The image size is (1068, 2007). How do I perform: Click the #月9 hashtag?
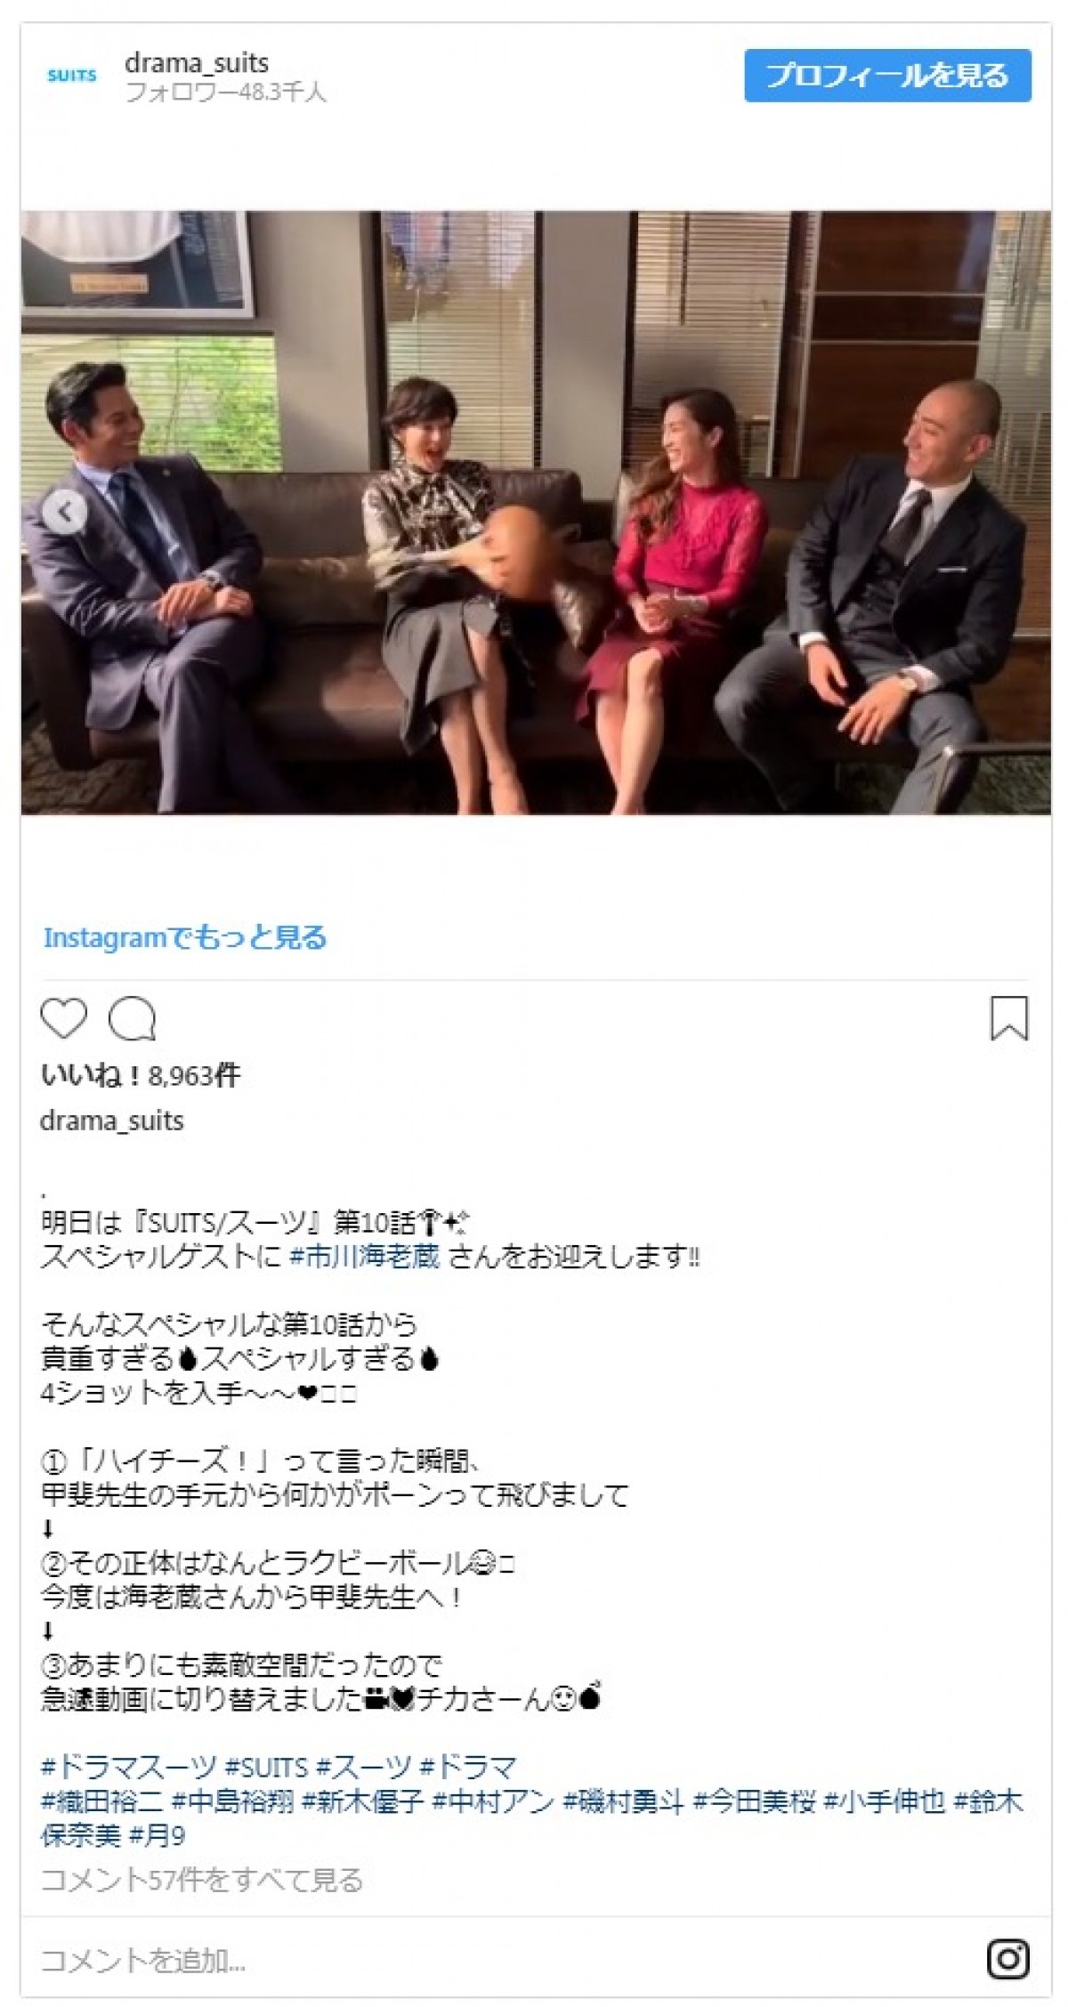click(x=158, y=1835)
